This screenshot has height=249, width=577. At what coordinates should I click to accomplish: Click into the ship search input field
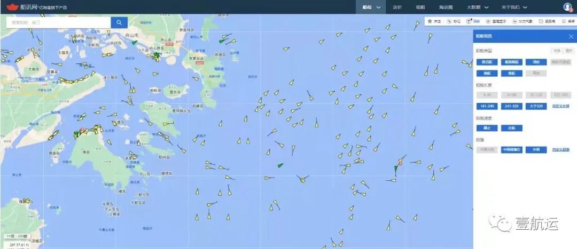tap(59, 22)
